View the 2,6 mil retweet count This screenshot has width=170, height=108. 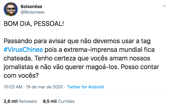tap(11, 101)
